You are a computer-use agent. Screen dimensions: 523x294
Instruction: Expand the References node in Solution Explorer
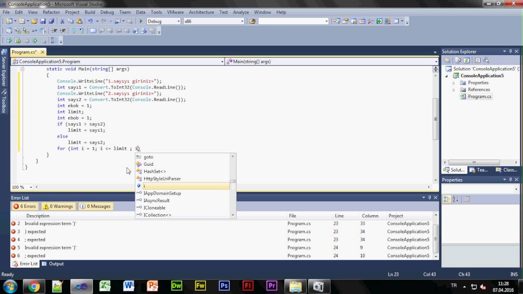[x=454, y=90]
